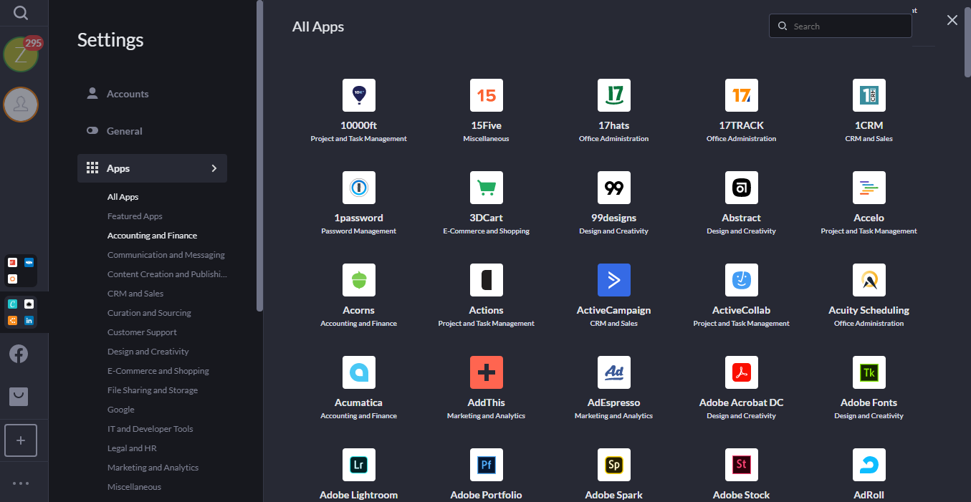Click the AdEspresso app icon
Viewport: 971px width, 502px height.
[x=614, y=372]
